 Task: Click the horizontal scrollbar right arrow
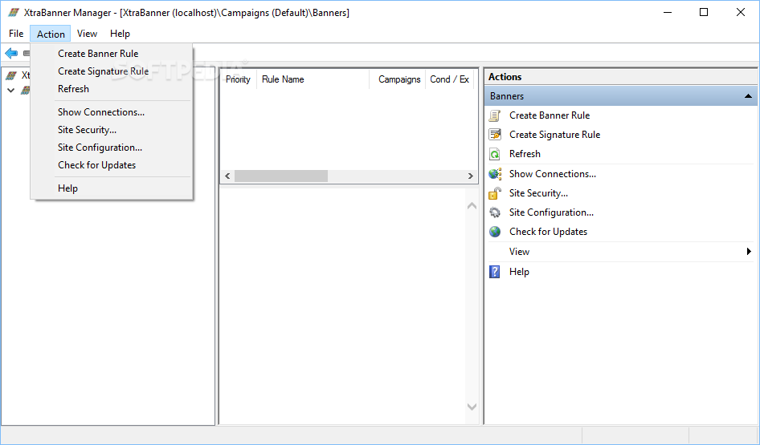[x=470, y=176]
